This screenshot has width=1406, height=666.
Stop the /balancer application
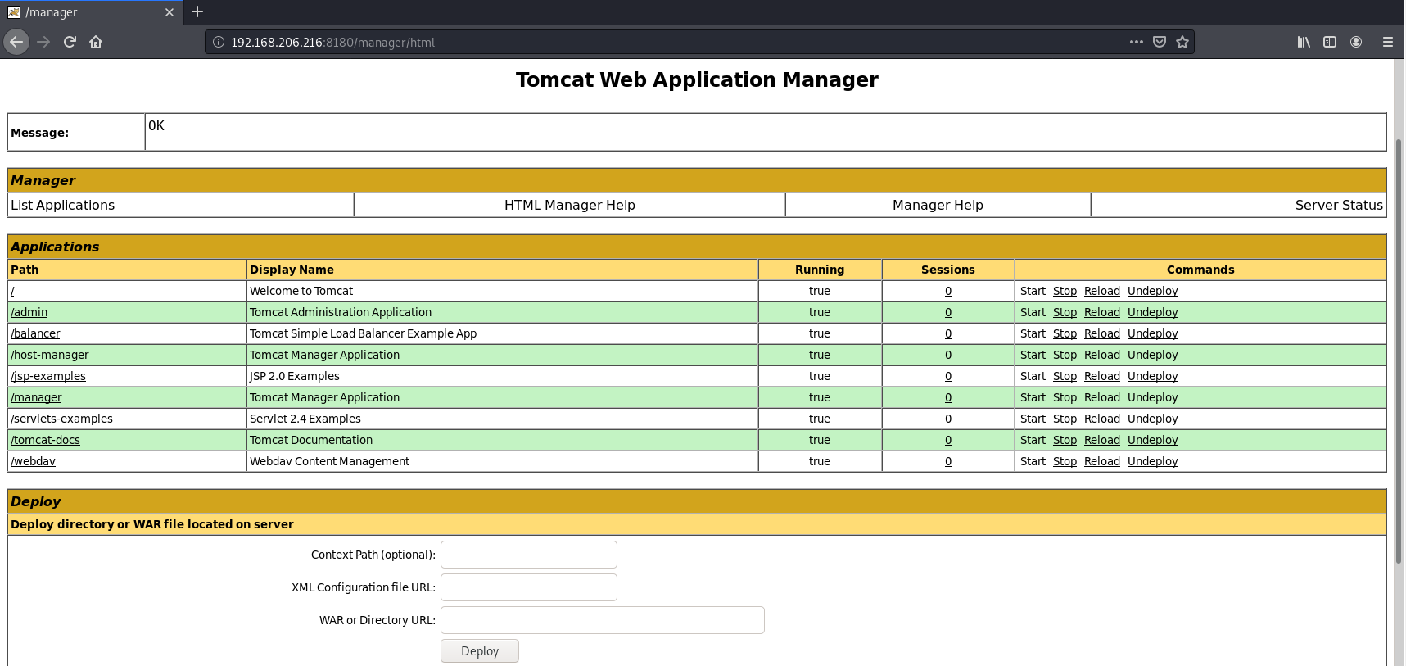[x=1065, y=333]
